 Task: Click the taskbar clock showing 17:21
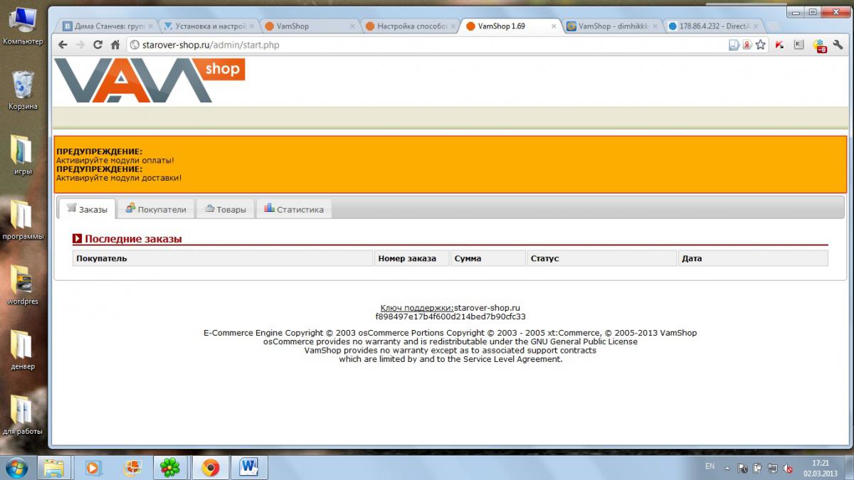click(820, 467)
